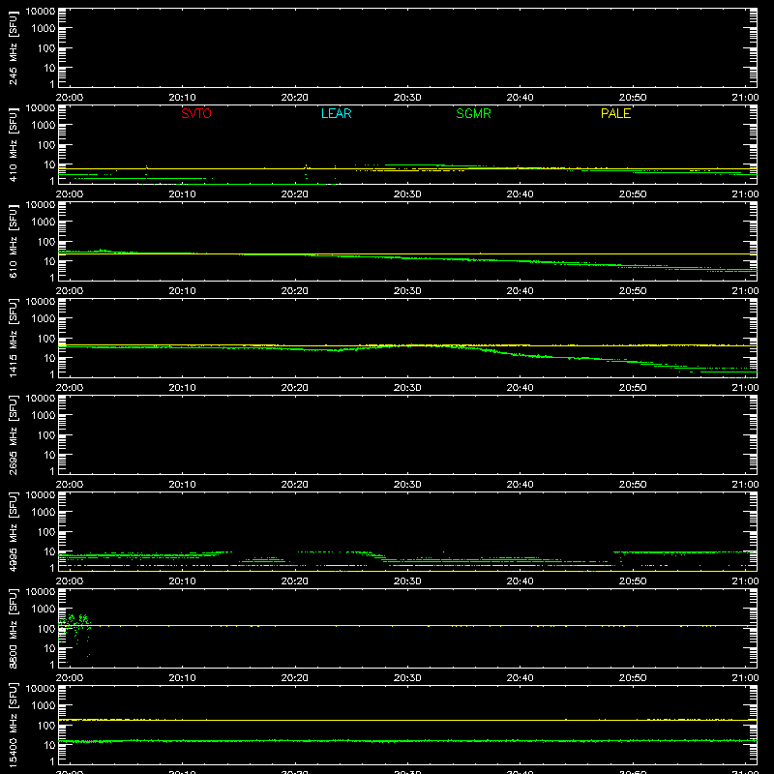Click the 10000 tick of 245 MHz plot
Screen dimensions: 774x774
point(41,12)
